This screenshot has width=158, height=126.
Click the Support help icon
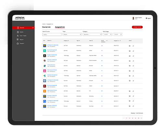pos(18,44)
